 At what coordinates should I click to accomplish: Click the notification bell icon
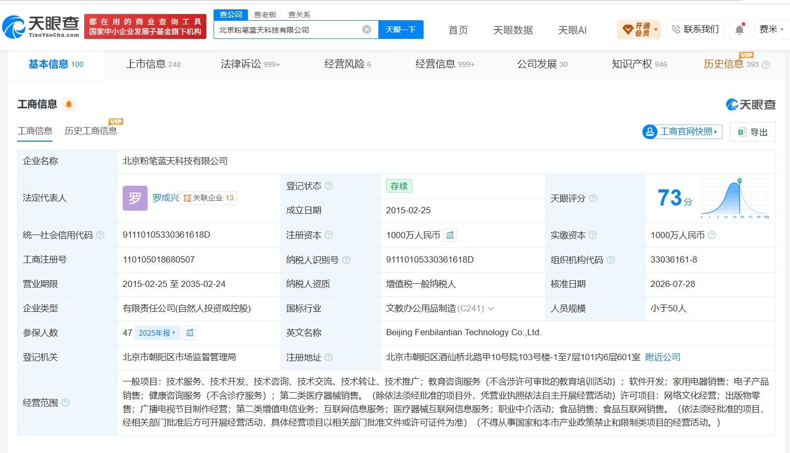point(740,30)
